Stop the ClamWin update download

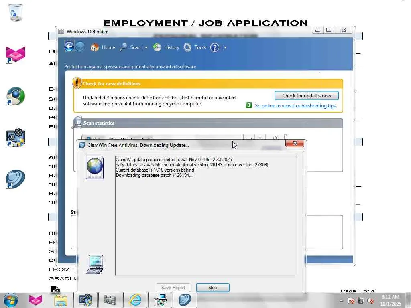(x=213, y=288)
